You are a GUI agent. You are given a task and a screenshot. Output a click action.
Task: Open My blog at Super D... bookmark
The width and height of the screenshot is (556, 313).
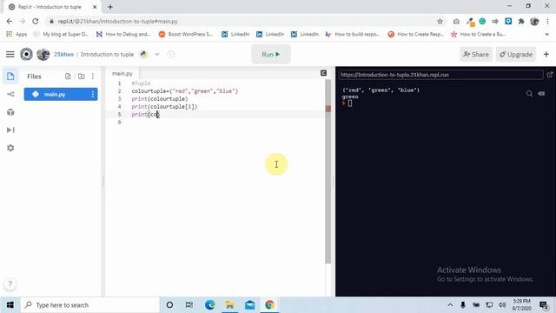tap(61, 34)
